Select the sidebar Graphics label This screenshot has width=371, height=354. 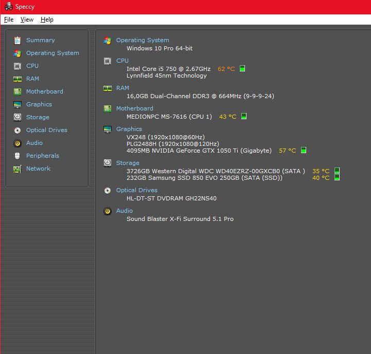click(39, 104)
